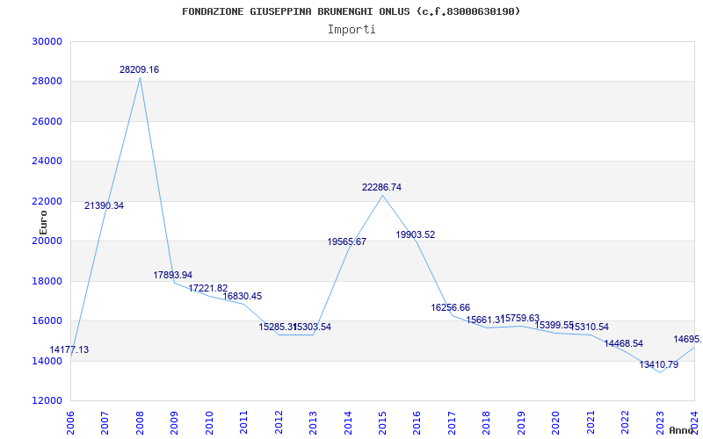Click x-axis year 2016
The width and height of the screenshot is (703, 439).
pyautogui.click(x=417, y=423)
